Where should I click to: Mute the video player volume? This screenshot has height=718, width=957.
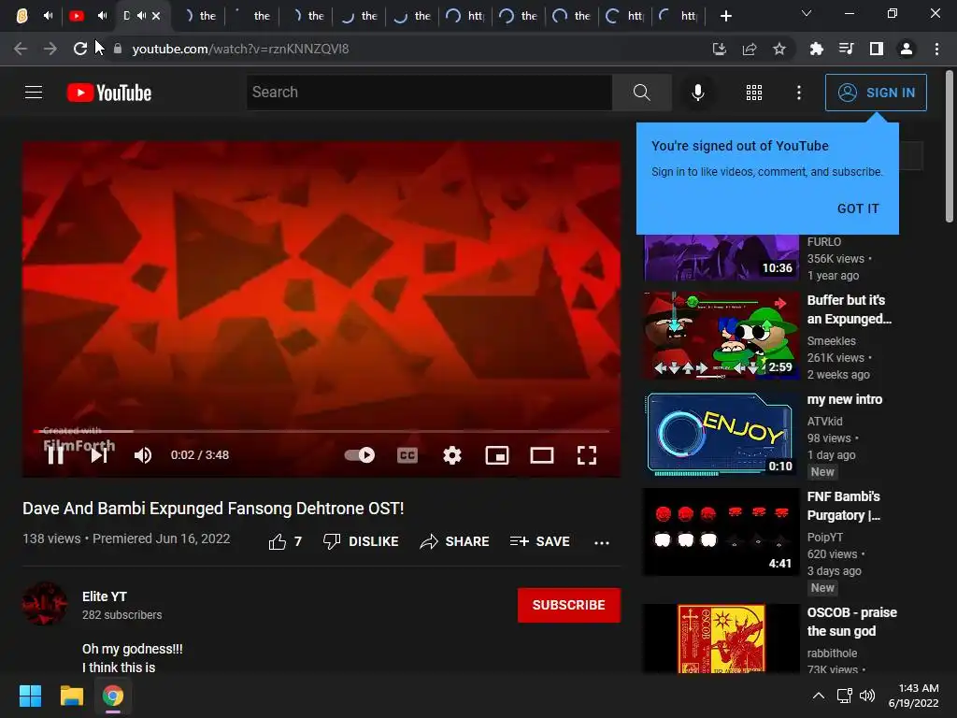[x=143, y=455]
